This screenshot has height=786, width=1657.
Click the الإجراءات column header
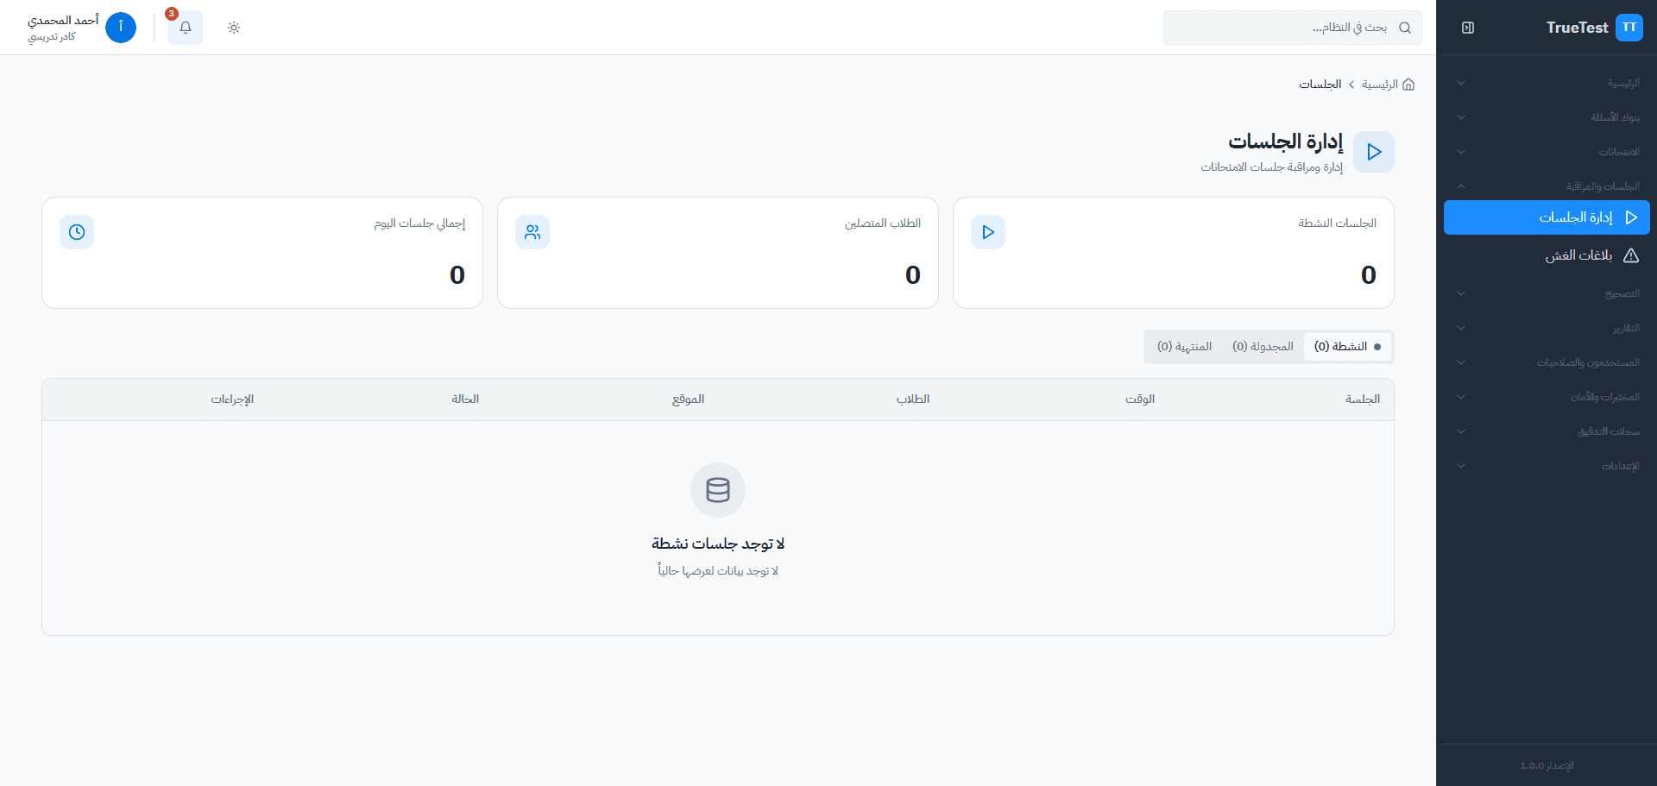(233, 399)
